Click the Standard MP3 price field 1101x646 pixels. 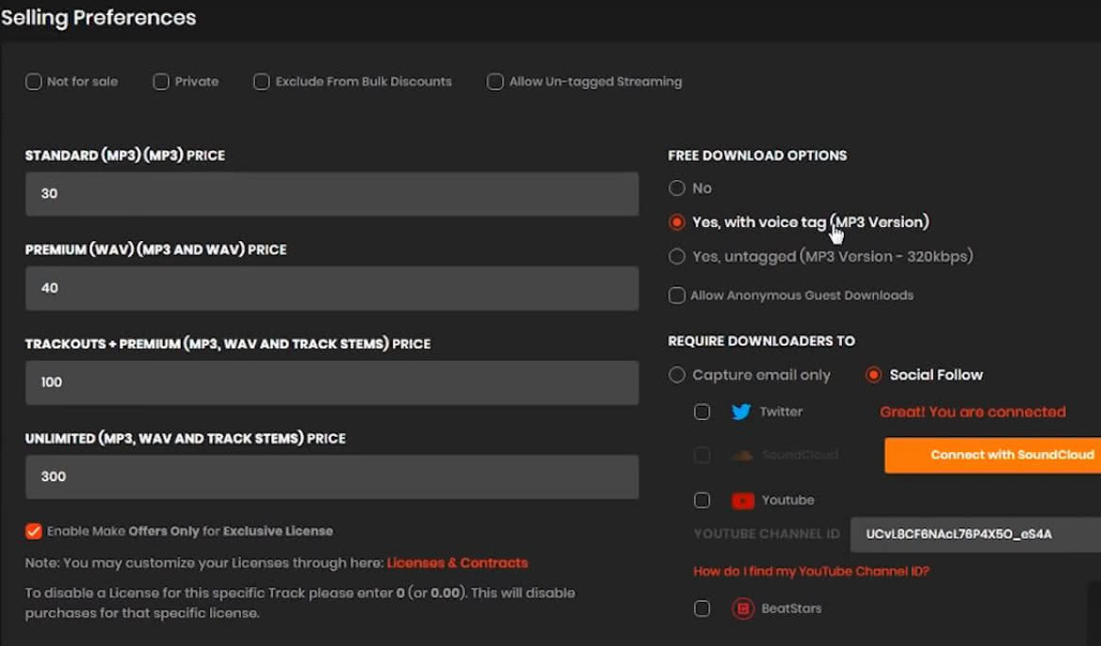pos(332,194)
